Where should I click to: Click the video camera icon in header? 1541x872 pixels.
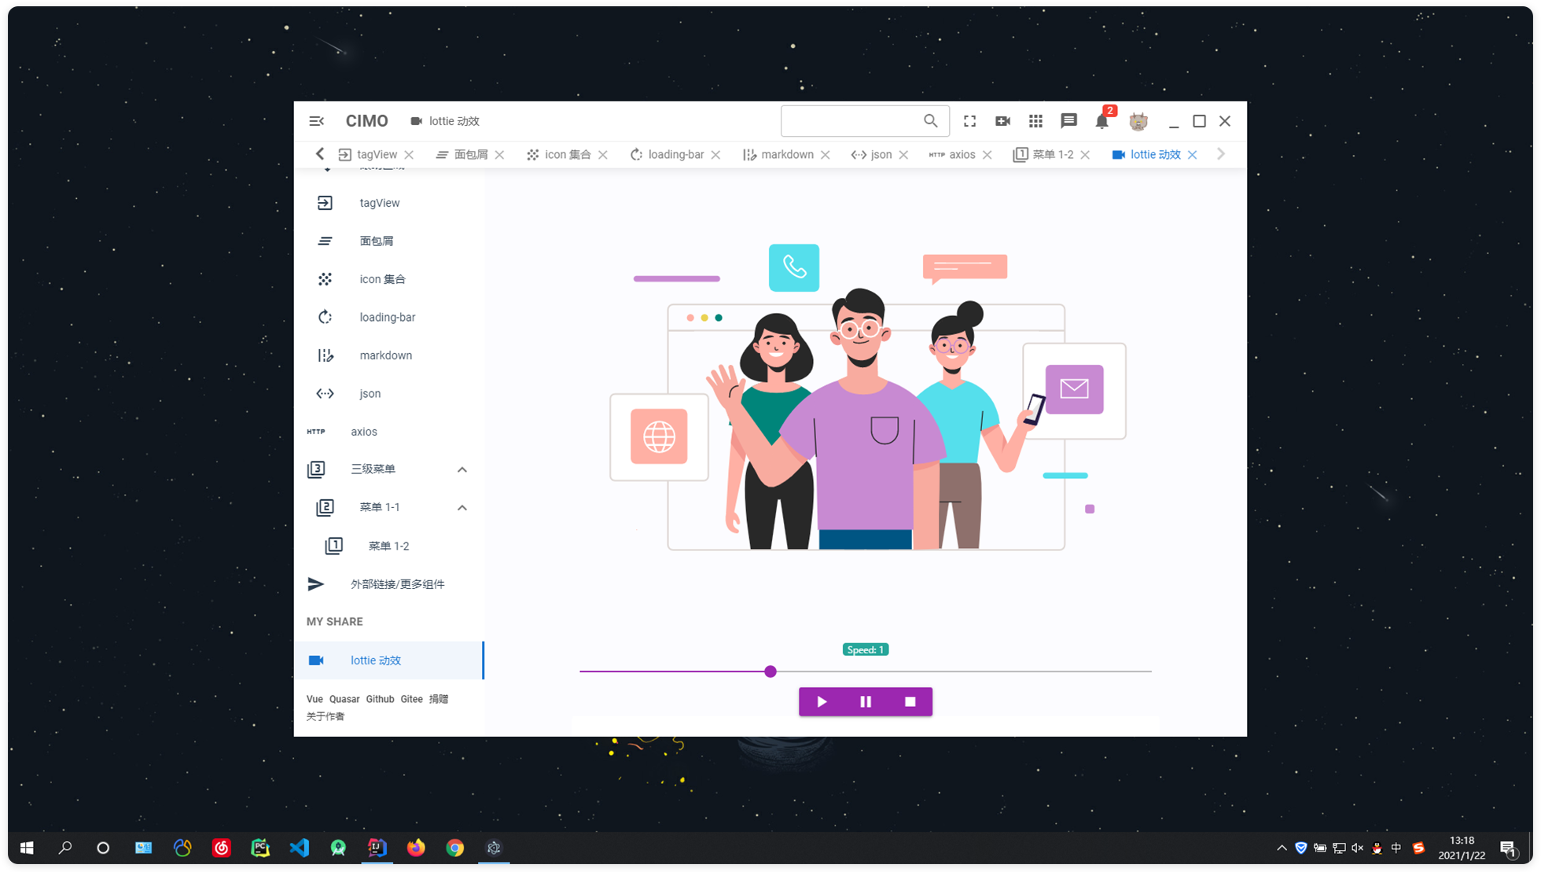tap(1002, 121)
